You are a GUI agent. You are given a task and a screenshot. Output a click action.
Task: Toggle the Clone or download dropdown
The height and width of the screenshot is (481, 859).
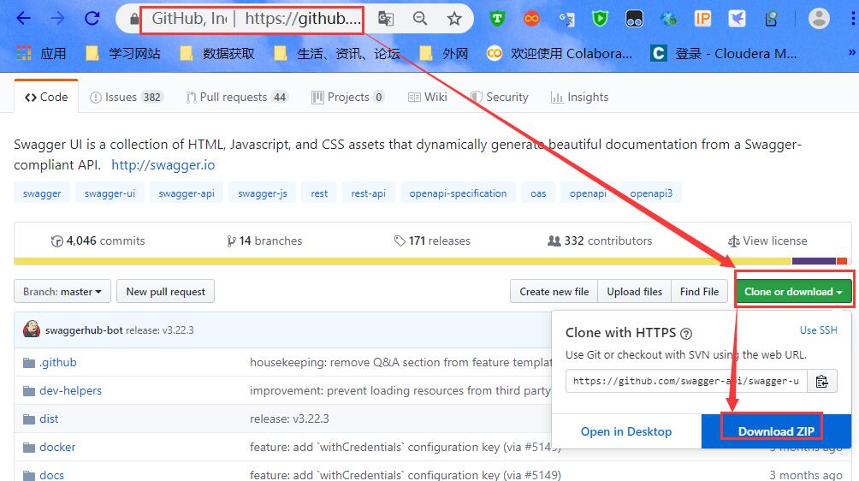[793, 292]
